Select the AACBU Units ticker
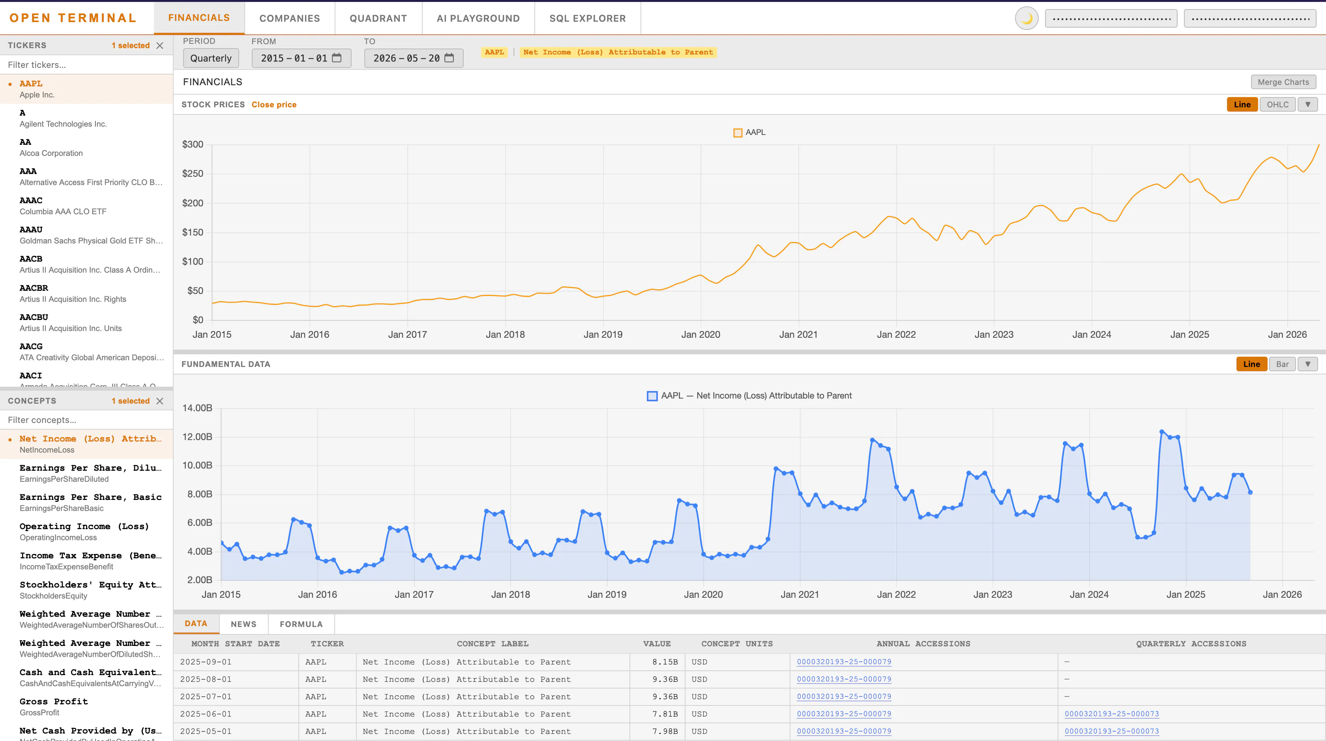This screenshot has height=741, width=1326. coord(86,323)
